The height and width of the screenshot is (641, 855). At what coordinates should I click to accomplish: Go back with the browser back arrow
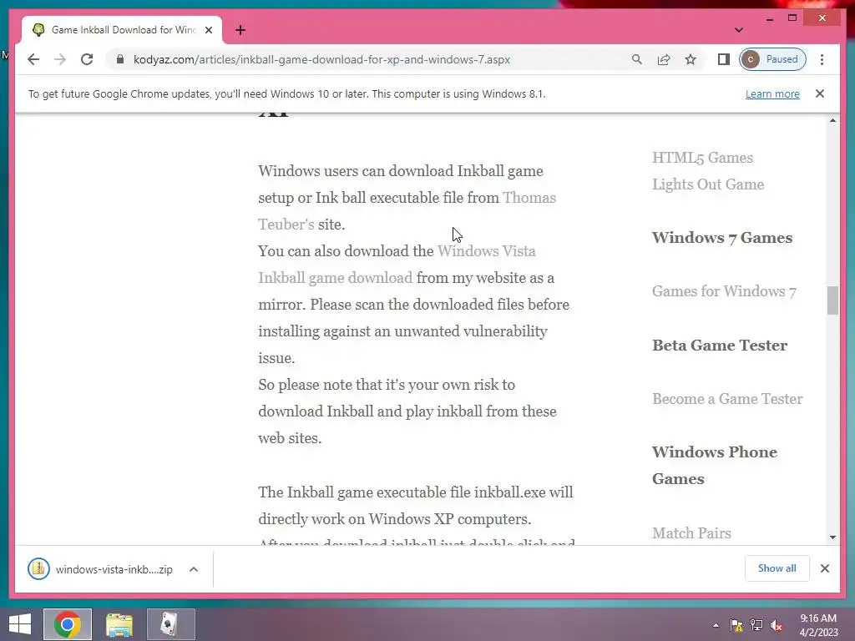pos(33,59)
